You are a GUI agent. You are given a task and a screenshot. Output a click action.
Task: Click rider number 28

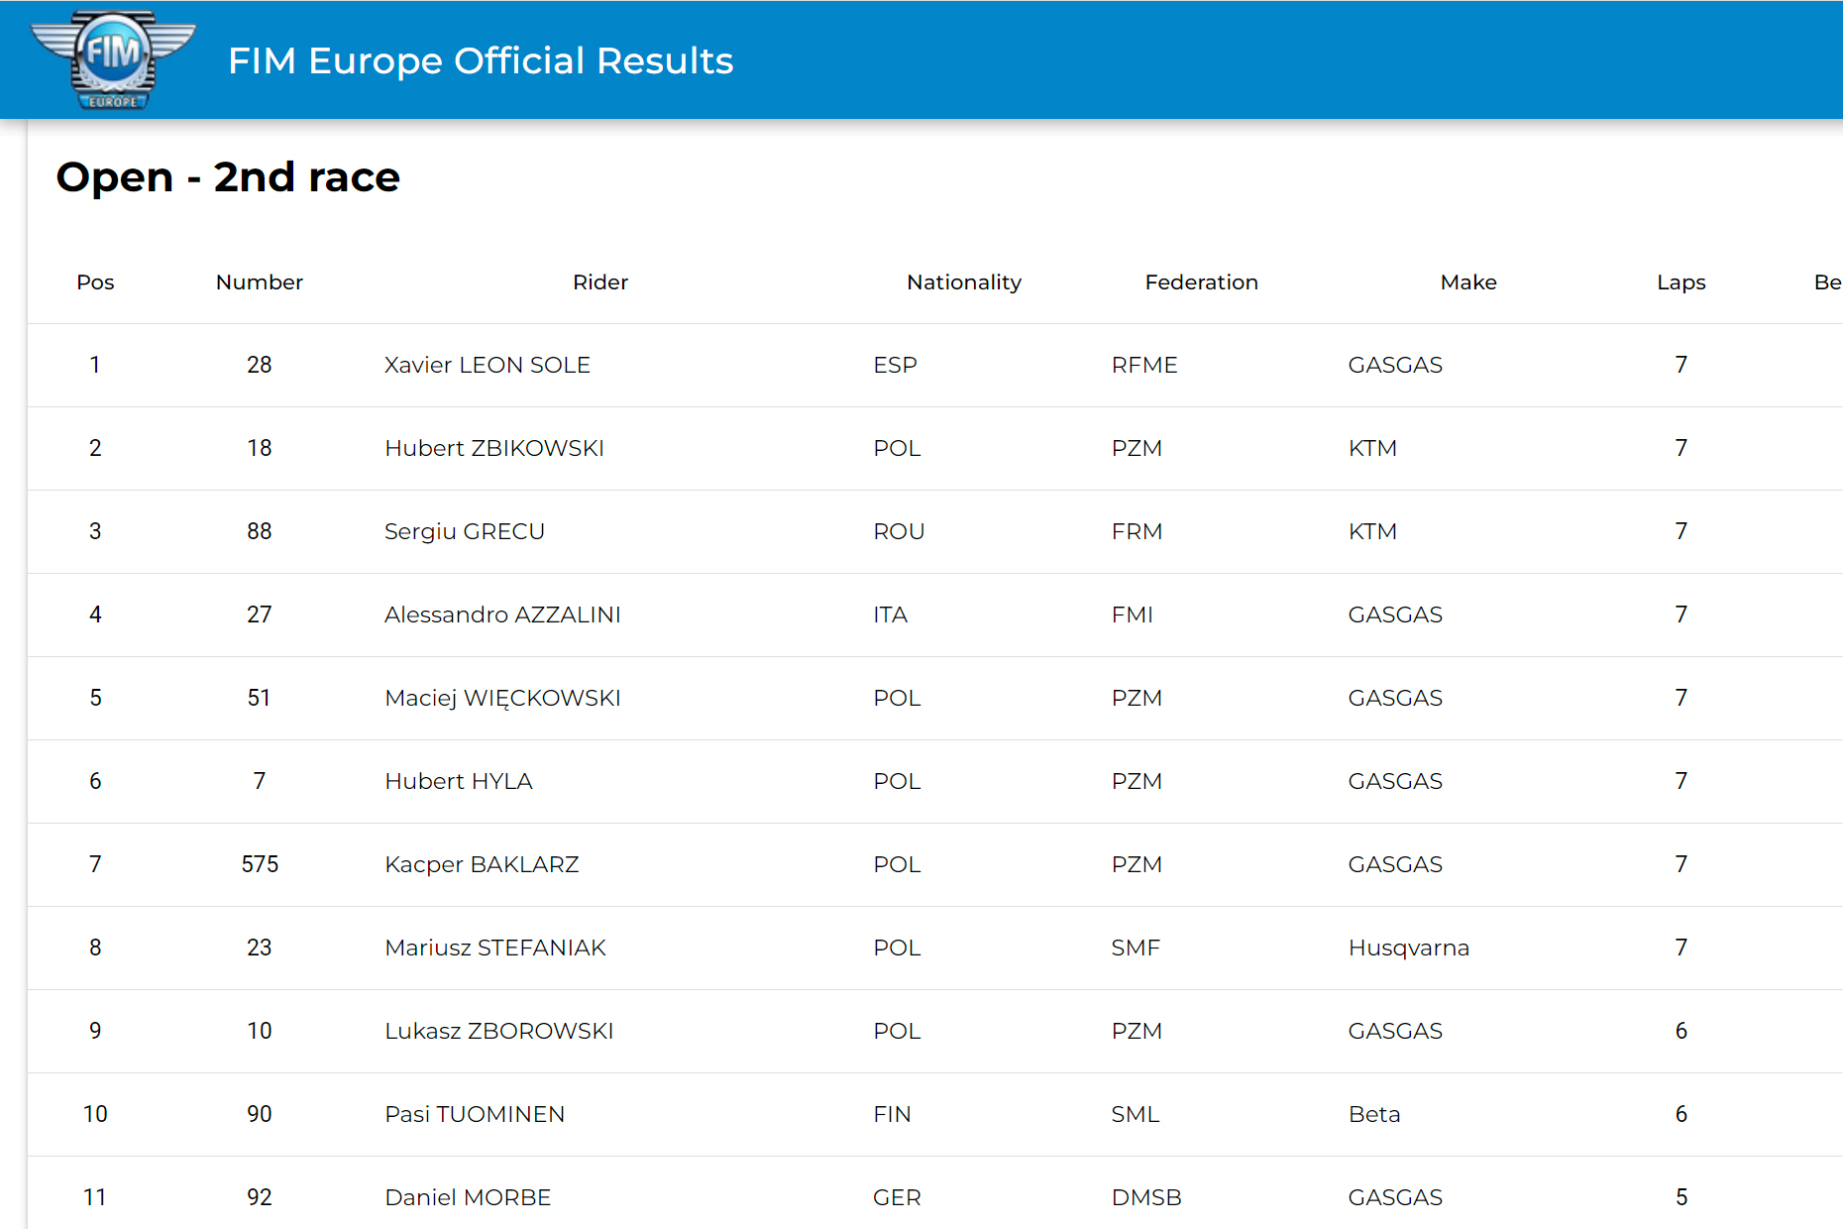(x=260, y=365)
